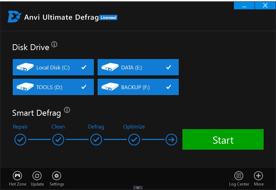This screenshot has height=190, width=276.
Task: Click the Update refresh icon
Action: 37,176
